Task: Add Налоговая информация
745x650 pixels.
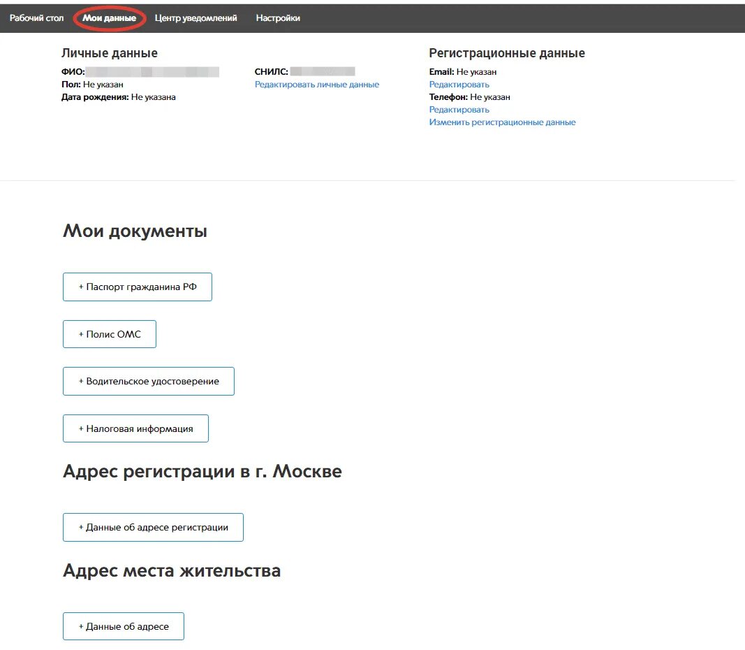Action: pyautogui.click(x=136, y=428)
